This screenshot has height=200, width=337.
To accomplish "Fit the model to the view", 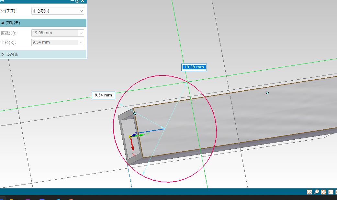I will (x=324, y=192).
